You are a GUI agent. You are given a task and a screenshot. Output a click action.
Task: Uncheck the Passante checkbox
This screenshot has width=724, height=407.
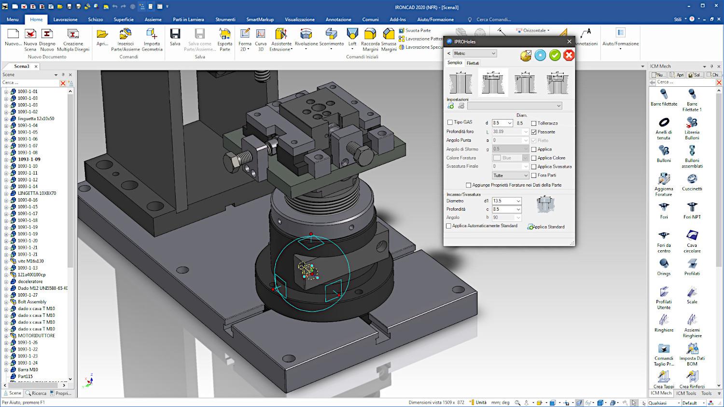[x=534, y=132]
